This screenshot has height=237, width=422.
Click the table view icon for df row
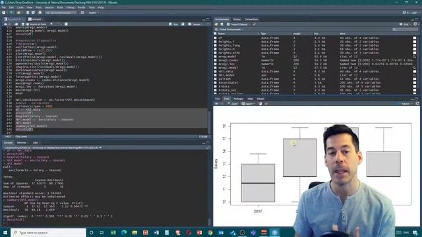coord(415,38)
